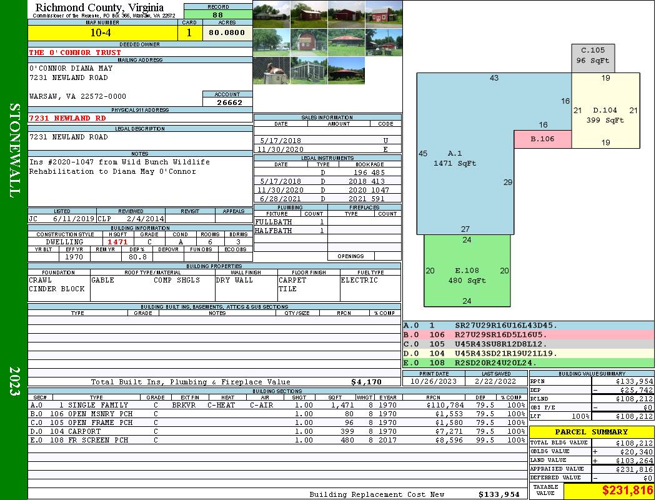Open the first photo, the low ranch house
This screenshot has width=656, height=500.
tap(272, 14)
